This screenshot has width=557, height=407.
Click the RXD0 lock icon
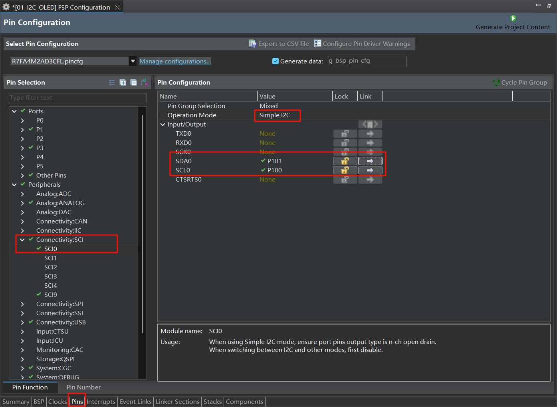pos(345,143)
